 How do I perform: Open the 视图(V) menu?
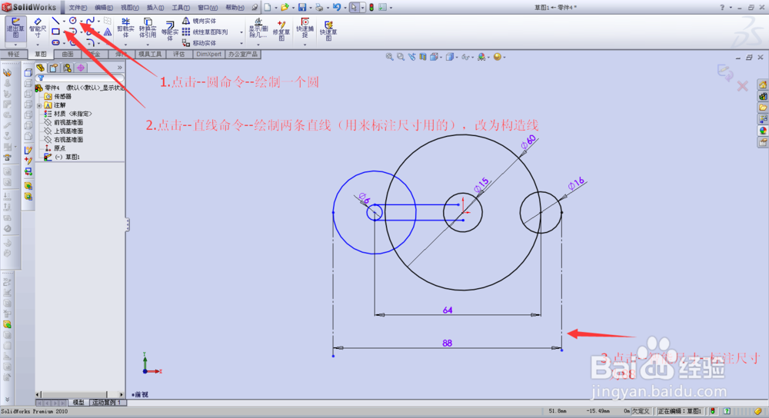click(129, 8)
